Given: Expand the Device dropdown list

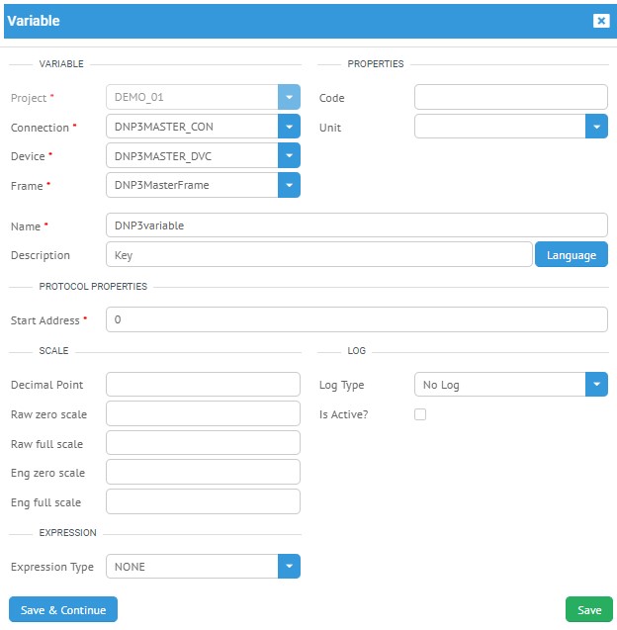Looking at the screenshot, I should (x=289, y=156).
